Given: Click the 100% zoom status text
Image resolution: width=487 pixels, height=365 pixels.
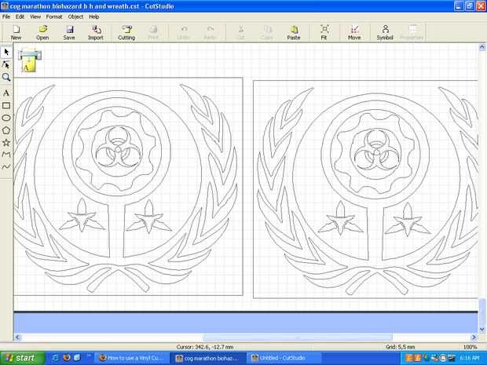Looking at the screenshot, I should (470, 347).
